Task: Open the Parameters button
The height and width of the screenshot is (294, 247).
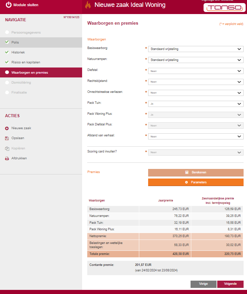Action: tap(196, 182)
